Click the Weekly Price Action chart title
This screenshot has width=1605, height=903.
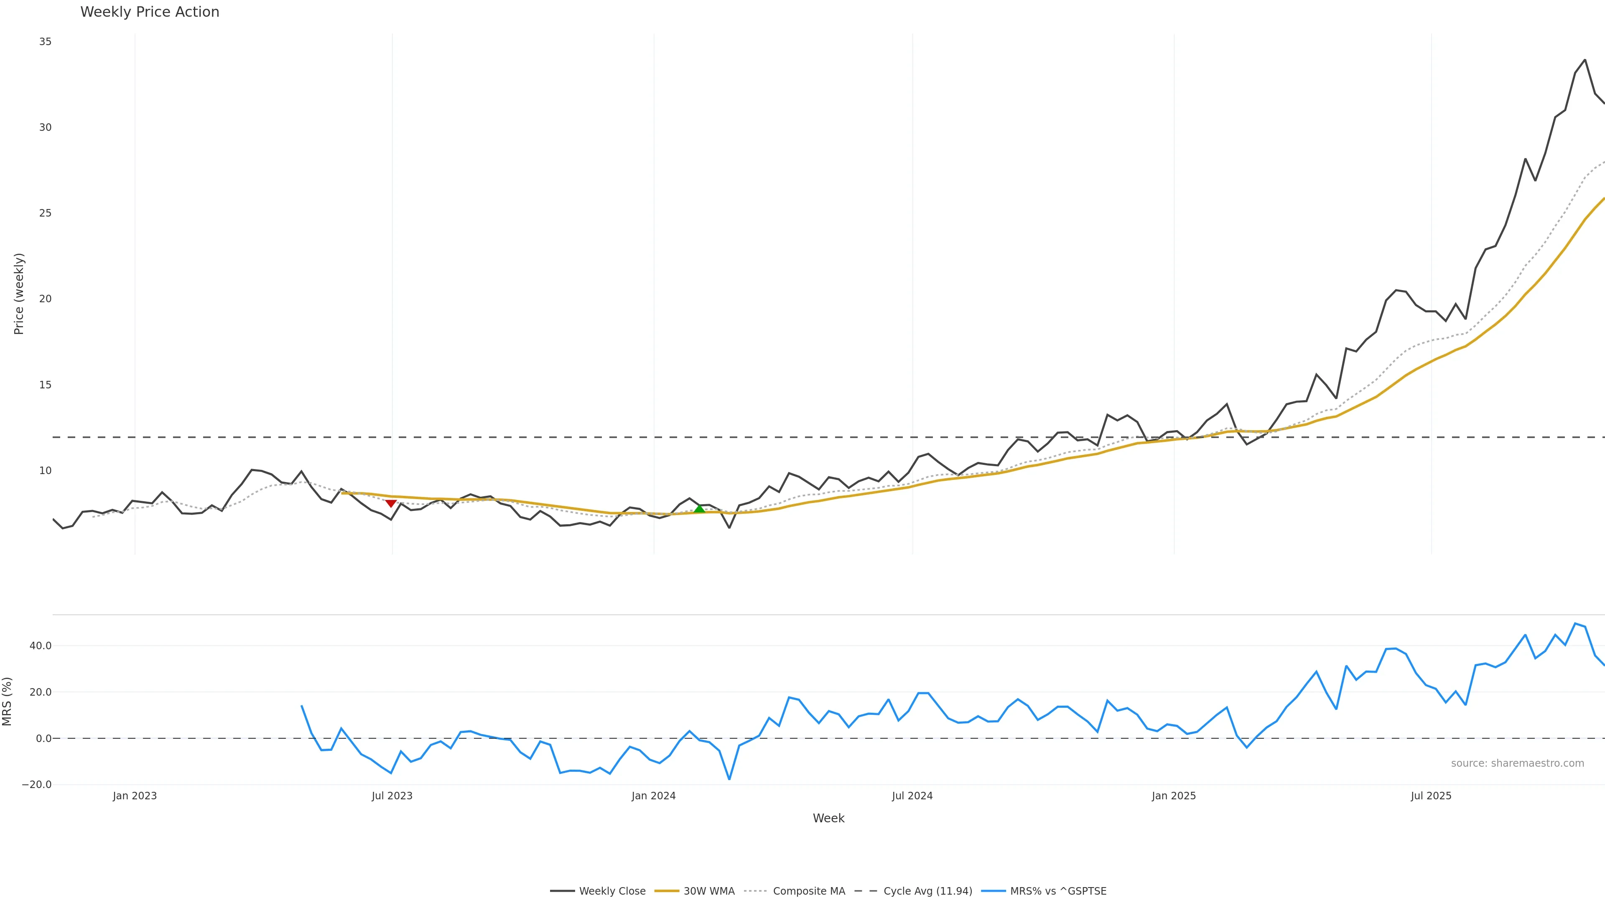pos(150,12)
